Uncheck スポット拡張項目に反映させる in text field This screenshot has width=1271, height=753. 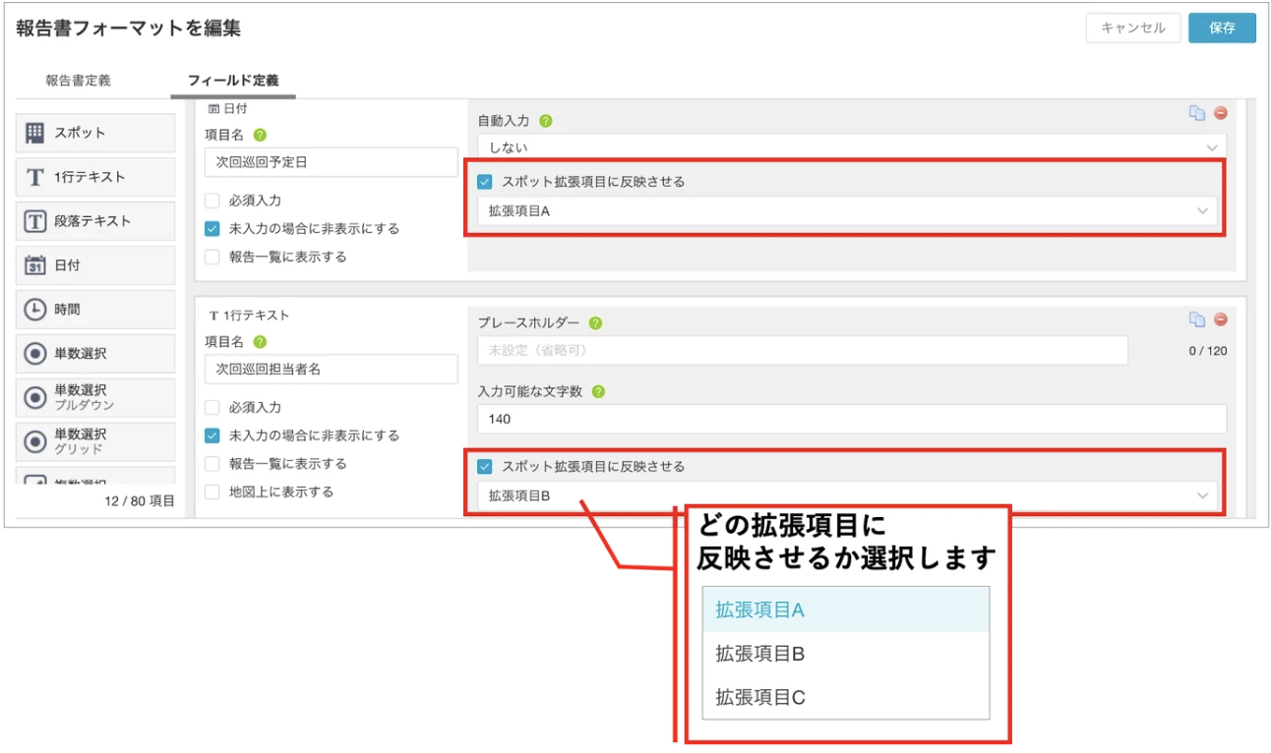point(485,467)
